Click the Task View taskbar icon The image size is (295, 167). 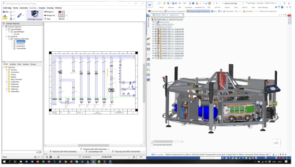point(15,162)
